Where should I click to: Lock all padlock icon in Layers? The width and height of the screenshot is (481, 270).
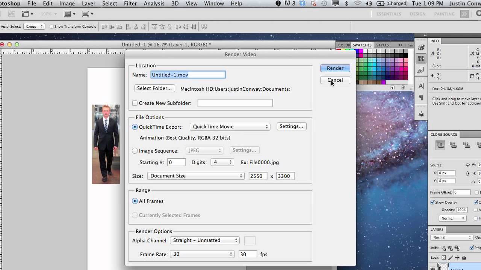point(464,258)
